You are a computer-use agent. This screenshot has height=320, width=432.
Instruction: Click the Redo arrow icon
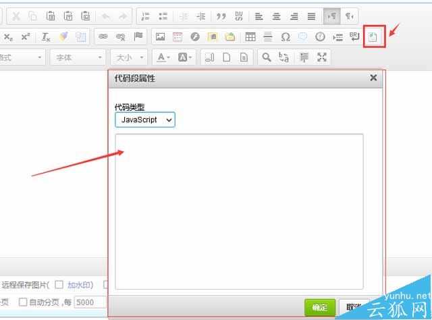pyautogui.click(x=123, y=16)
